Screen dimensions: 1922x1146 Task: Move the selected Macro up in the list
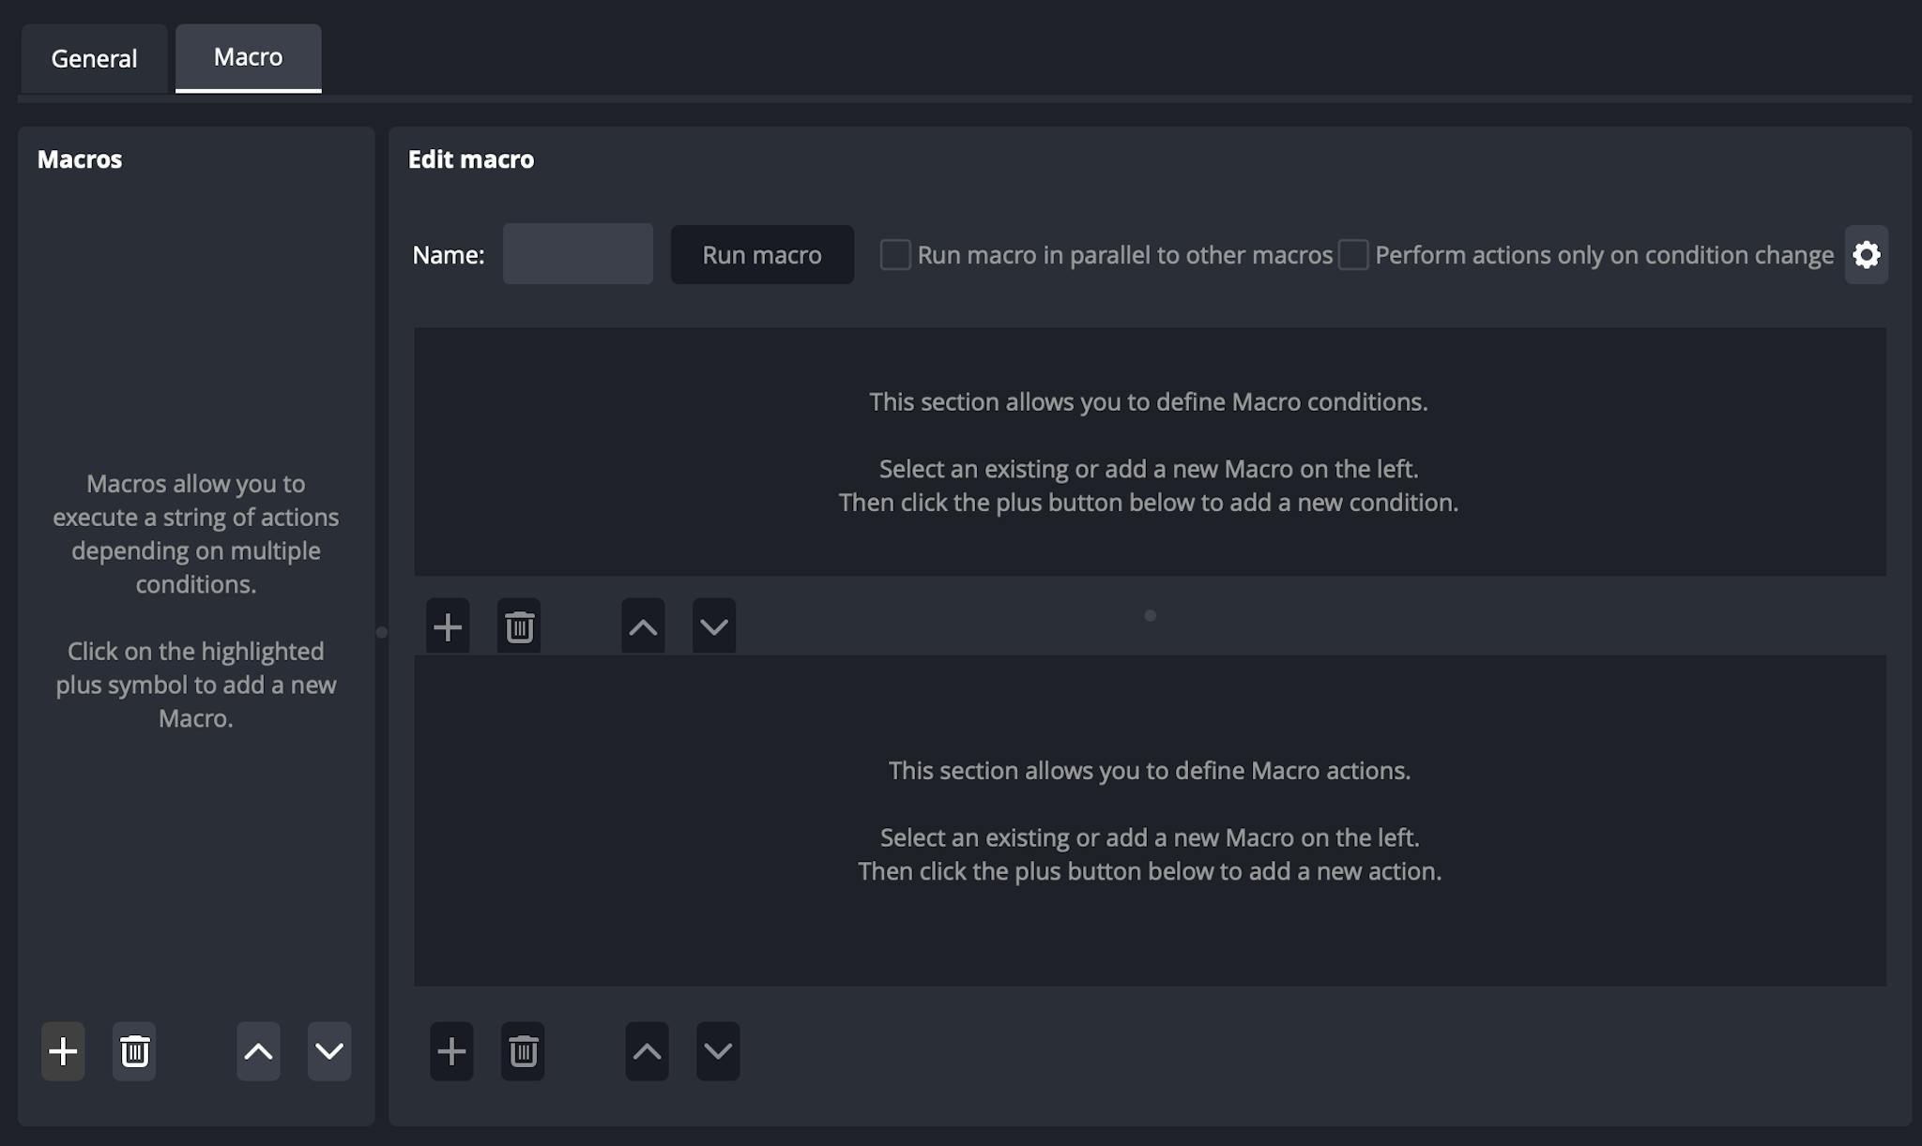point(258,1051)
